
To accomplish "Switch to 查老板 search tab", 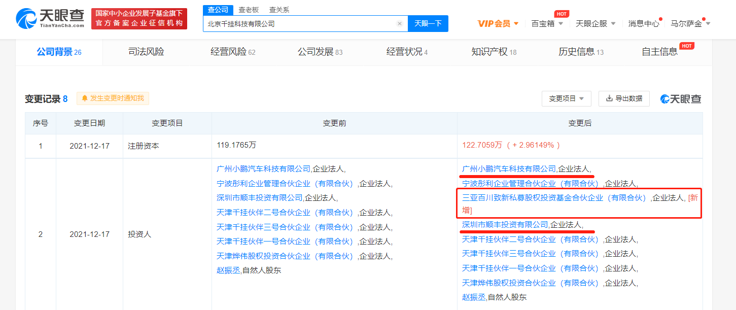I will [x=249, y=10].
